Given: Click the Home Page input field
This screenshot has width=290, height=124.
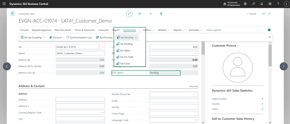Looking at the screenshot, I should pos(173,113).
